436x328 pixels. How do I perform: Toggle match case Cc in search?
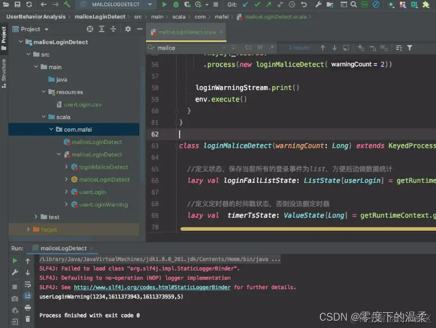click(x=248, y=47)
